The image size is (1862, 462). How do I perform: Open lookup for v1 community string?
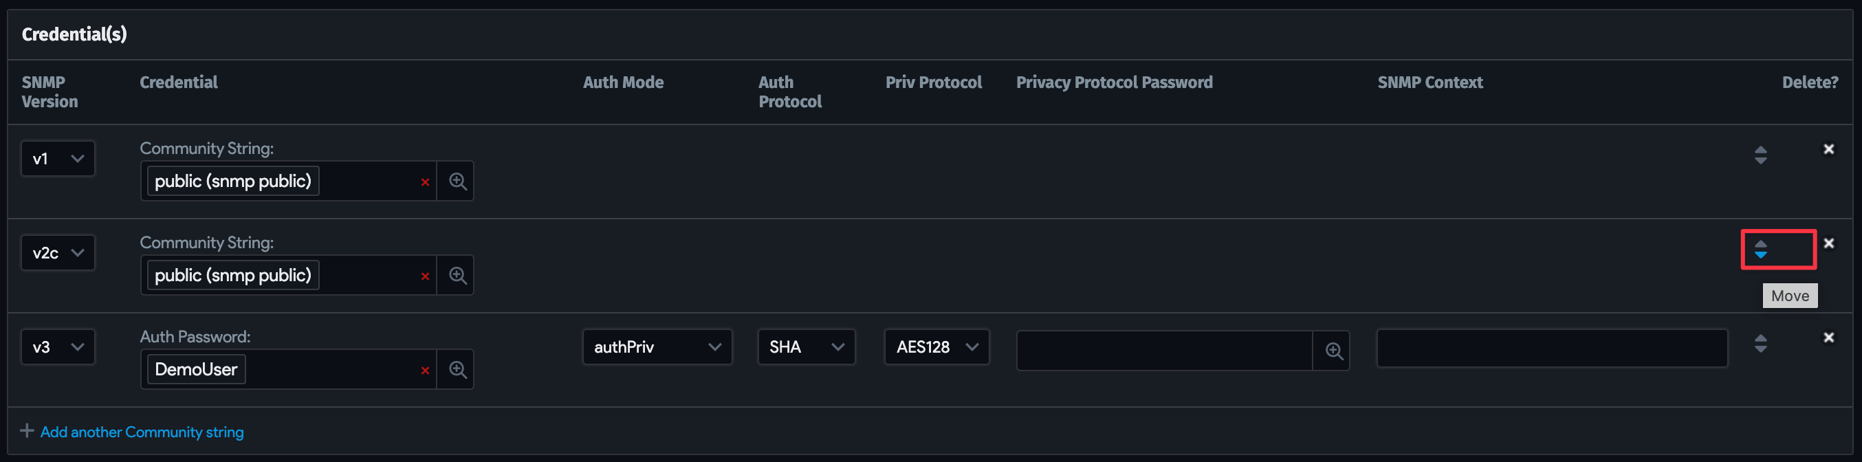coord(457,181)
